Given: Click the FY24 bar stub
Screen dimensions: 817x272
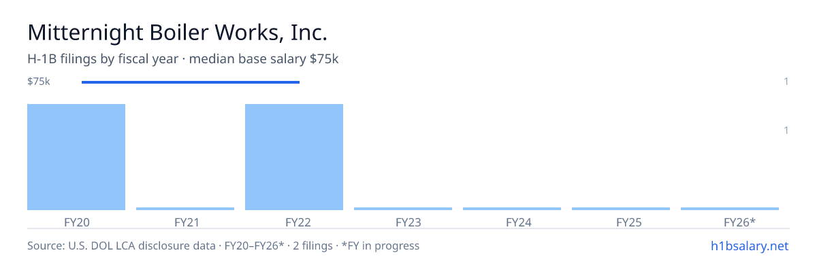Looking at the screenshot, I should point(512,209).
